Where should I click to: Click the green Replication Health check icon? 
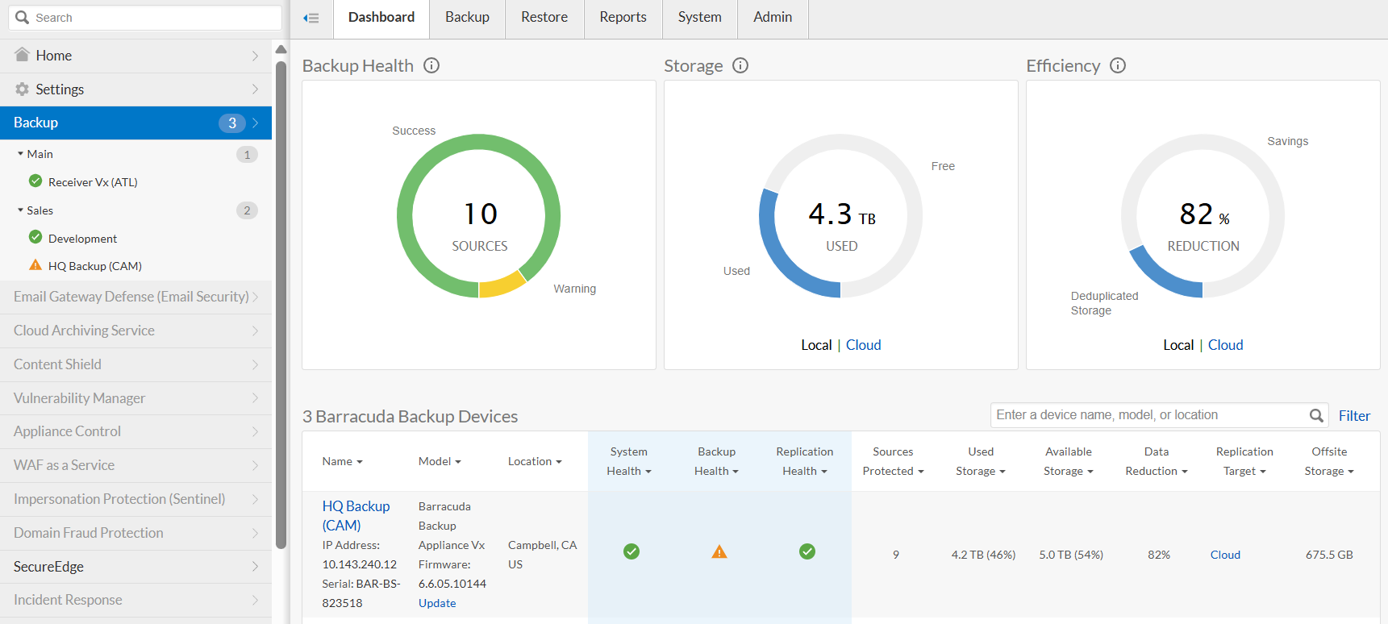(x=807, y=551)
